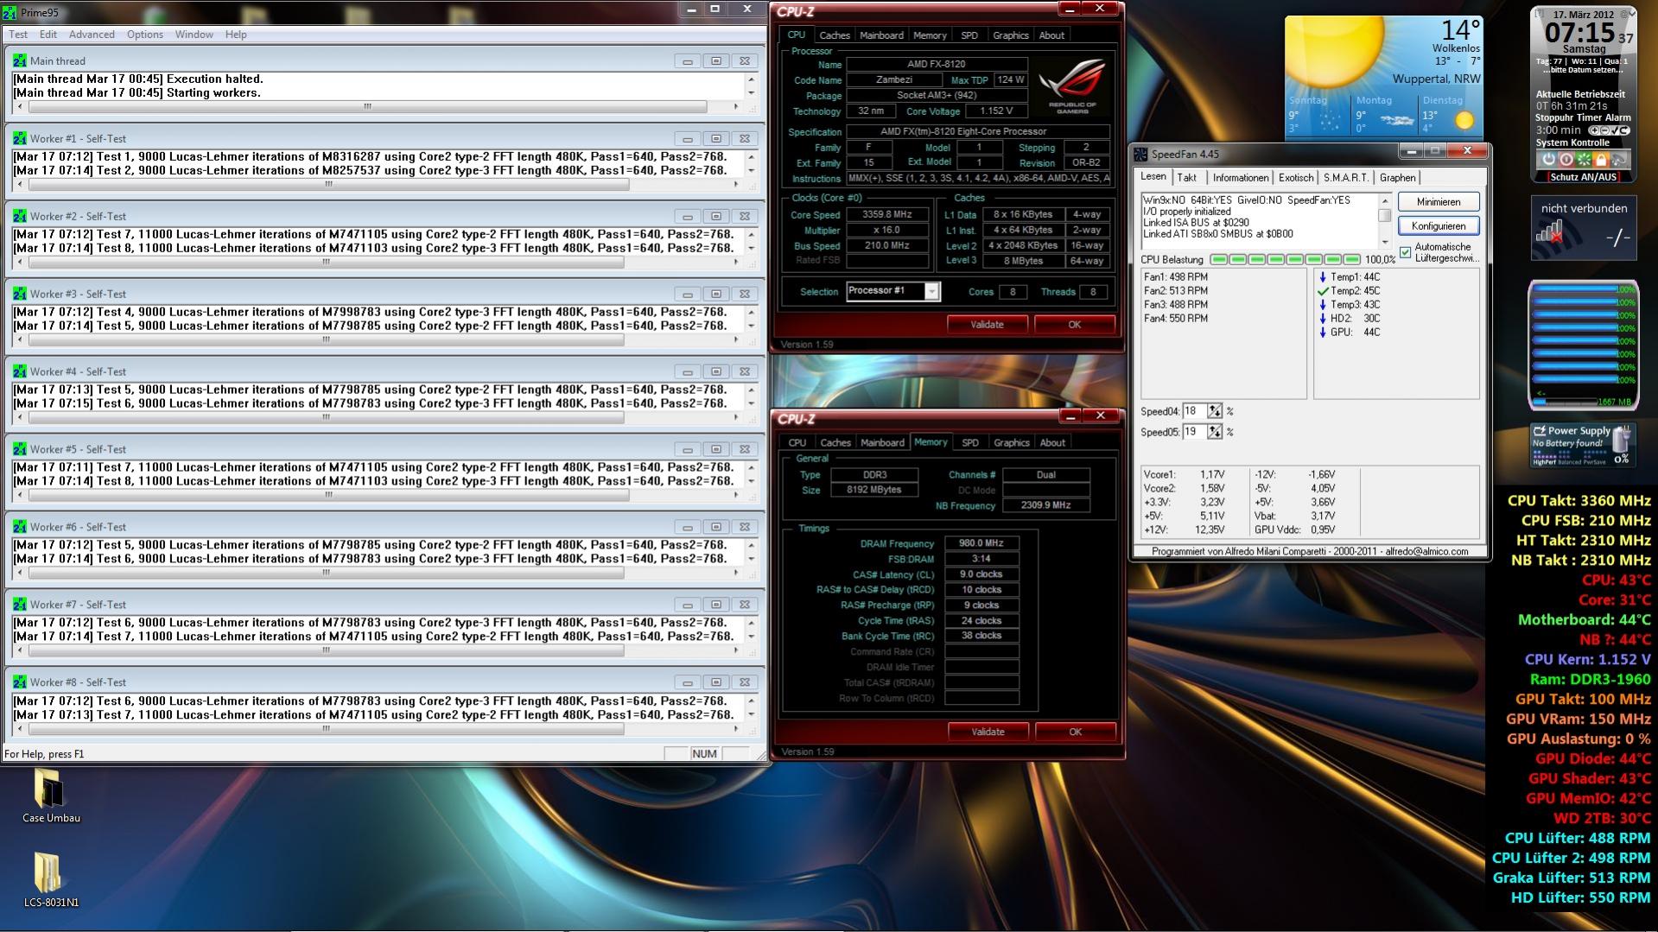The height and width of the screenshot is (932, 1658).
Task: Click the timer minus icon in clock gadget
Action: coord(1604,130)
